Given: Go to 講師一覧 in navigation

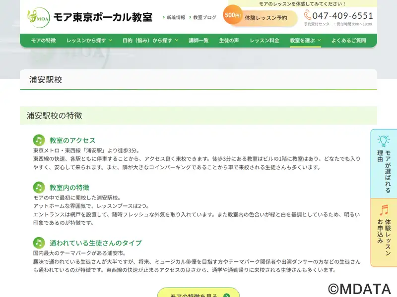Looking at the screenshot, I should 198,41.
